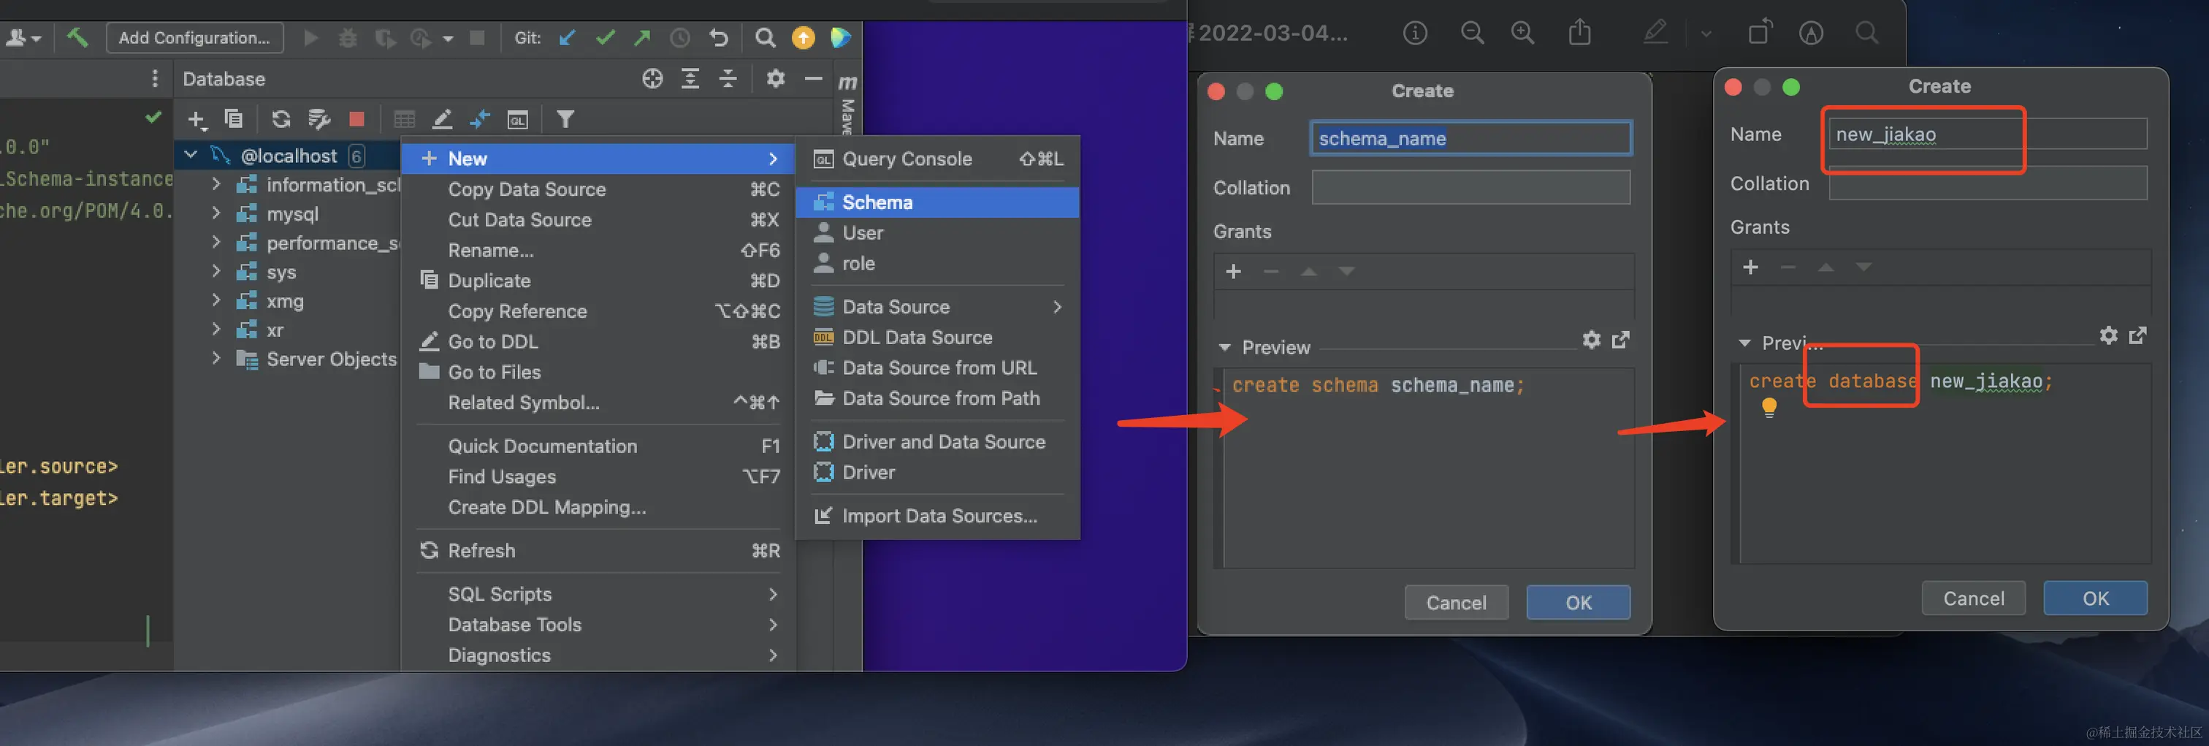
Task: Select Query Console in the submenu
Action: [937, 159]
